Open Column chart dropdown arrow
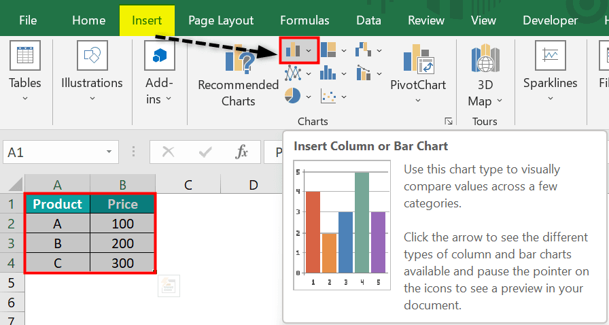Viewport: 609px width, 325px height. click(x=309, y=50)
